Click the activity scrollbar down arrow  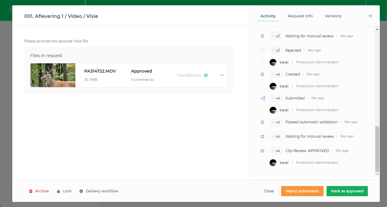377,174
